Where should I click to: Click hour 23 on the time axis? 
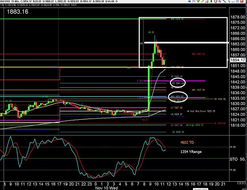tap(90, 184)
